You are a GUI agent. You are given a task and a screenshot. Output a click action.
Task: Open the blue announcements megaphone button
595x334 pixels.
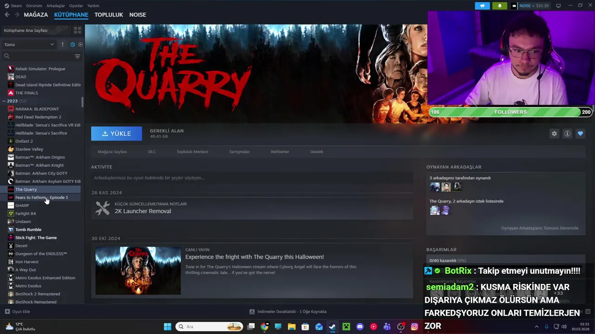pyautogui.click(x=482, y=6)
